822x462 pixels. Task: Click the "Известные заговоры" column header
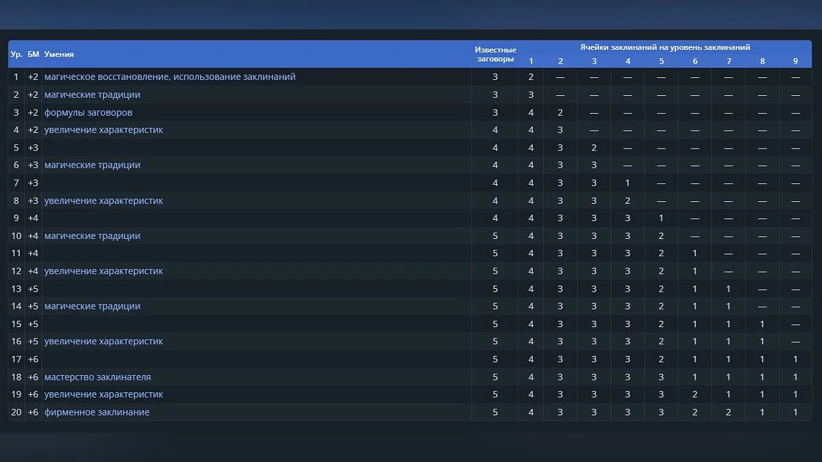coord(495,54)
